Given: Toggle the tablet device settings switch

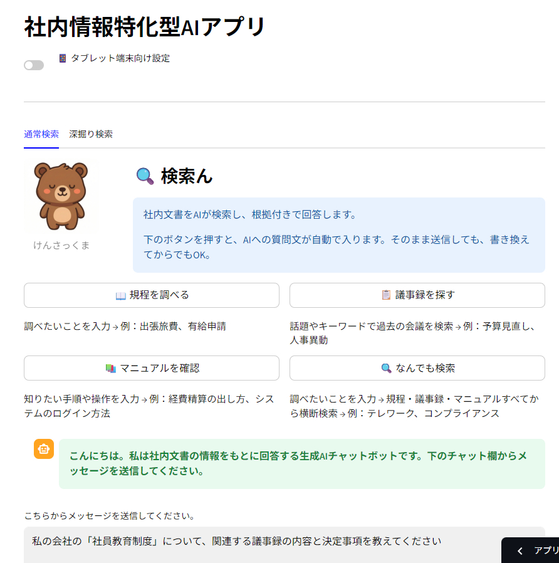Looking at the screenshot, I should coord(34,65).
